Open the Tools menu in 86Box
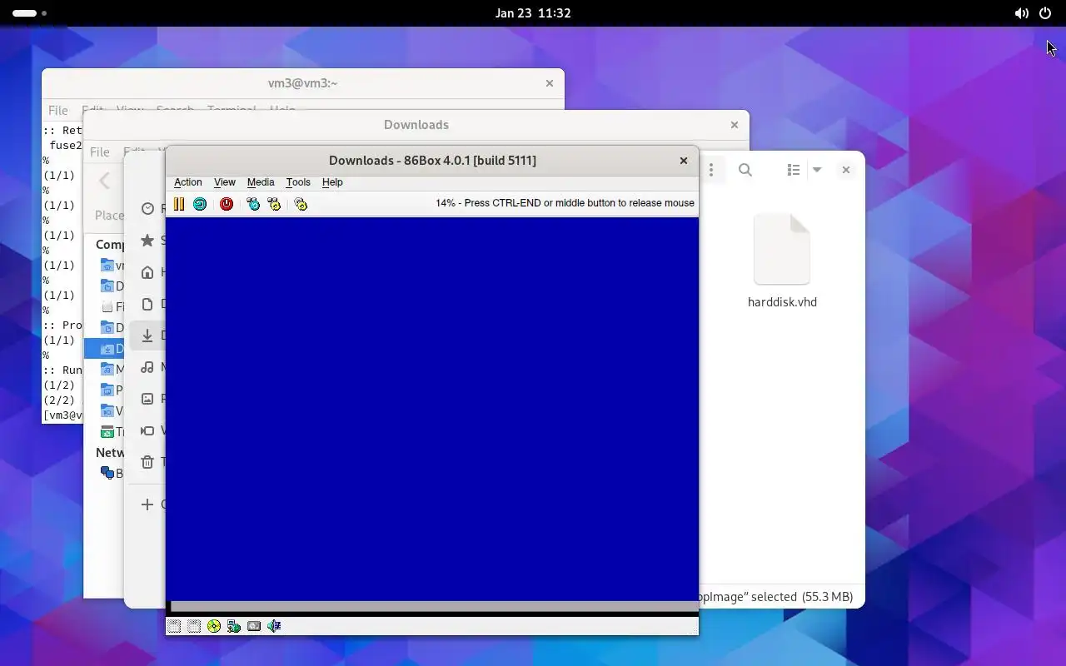Viewport: 1066px width, 666px height. click(x=298, y=182)
